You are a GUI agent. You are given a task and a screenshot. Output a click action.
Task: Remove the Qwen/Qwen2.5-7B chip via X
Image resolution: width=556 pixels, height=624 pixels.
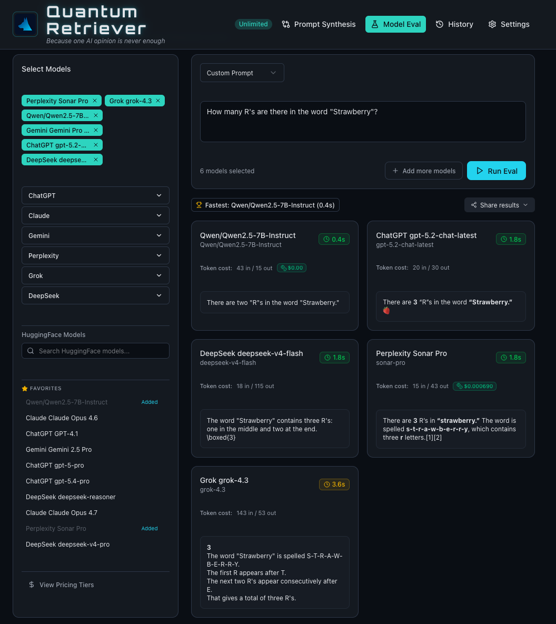pyautogui.click(x=96, y=115)
